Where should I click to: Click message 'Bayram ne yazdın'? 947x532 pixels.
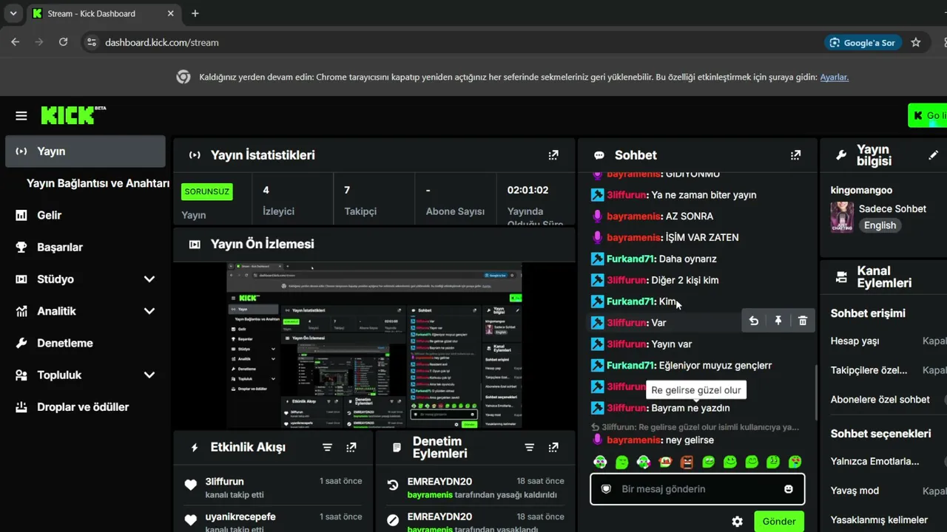(x=690, y=409)
